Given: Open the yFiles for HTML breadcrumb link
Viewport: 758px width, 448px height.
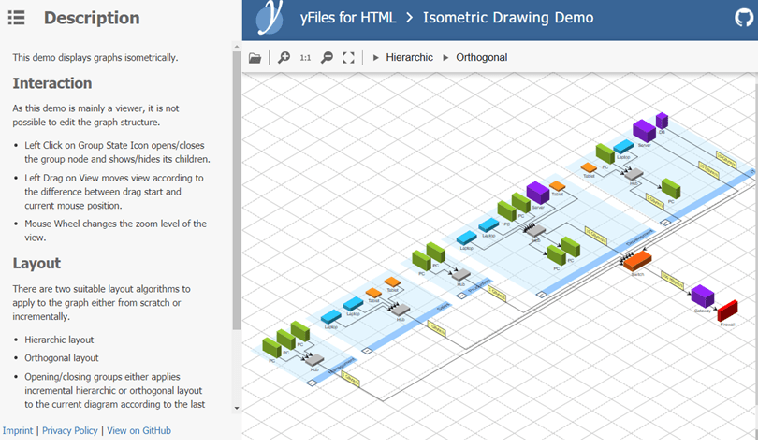Looking at the screenshot, I should 348,18.
